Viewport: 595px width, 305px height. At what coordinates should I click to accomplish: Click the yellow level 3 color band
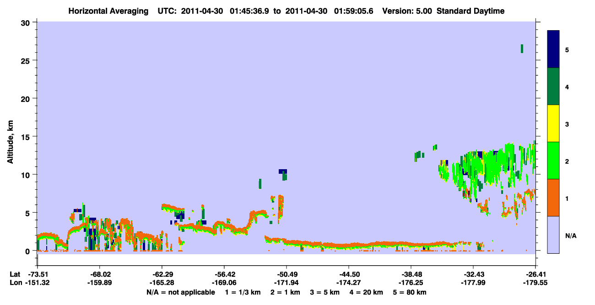pos(553,123)
